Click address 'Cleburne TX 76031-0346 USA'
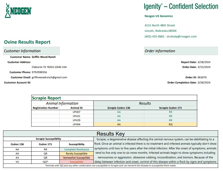Screen dimensions: 223x171 49,67
